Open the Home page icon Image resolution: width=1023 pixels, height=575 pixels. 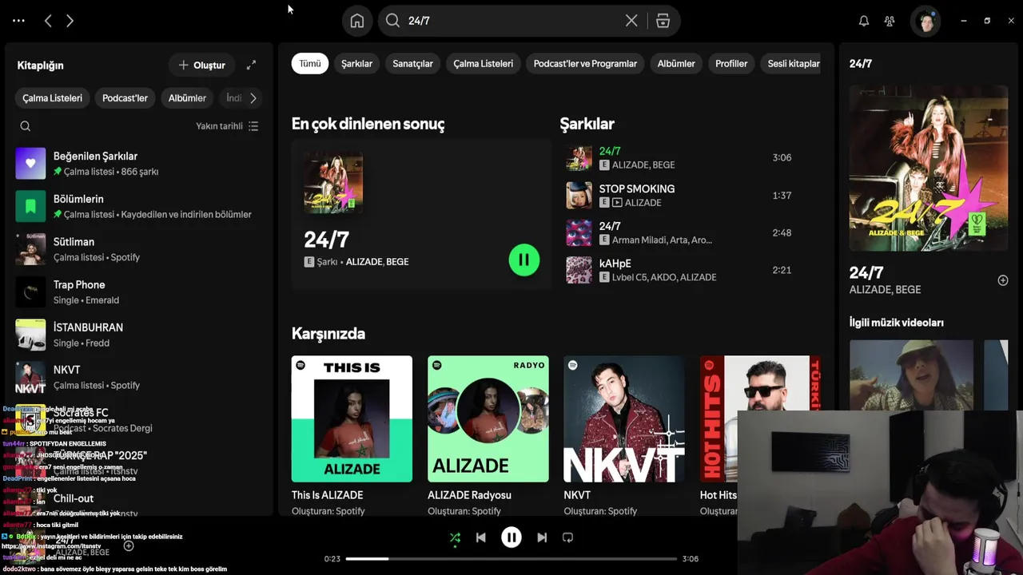[357, 21]
